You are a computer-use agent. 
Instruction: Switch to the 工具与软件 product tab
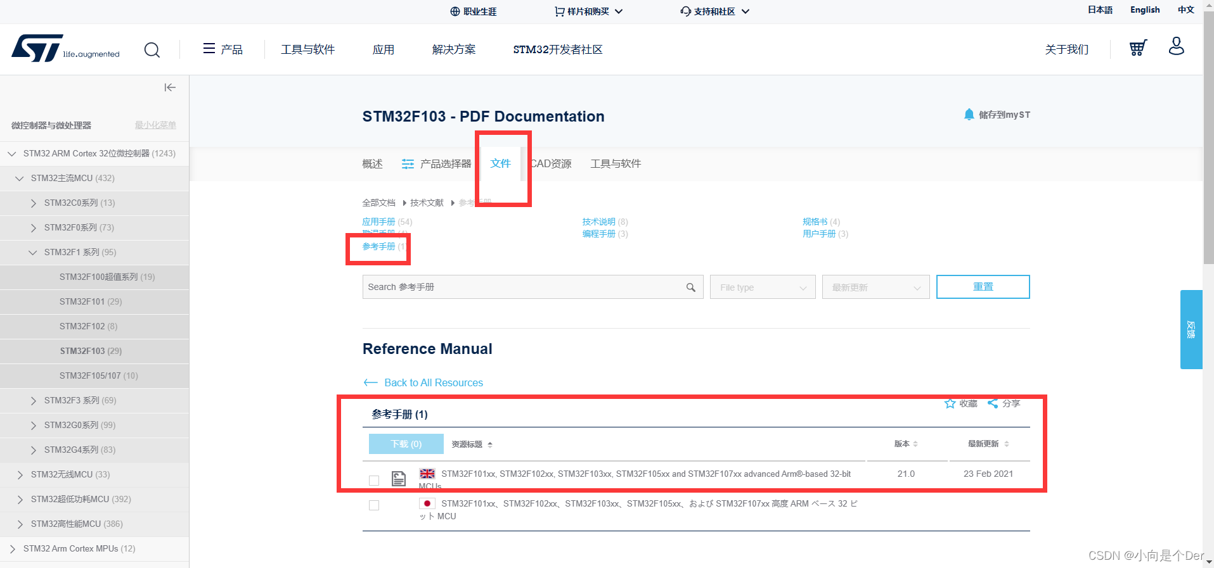616,164
